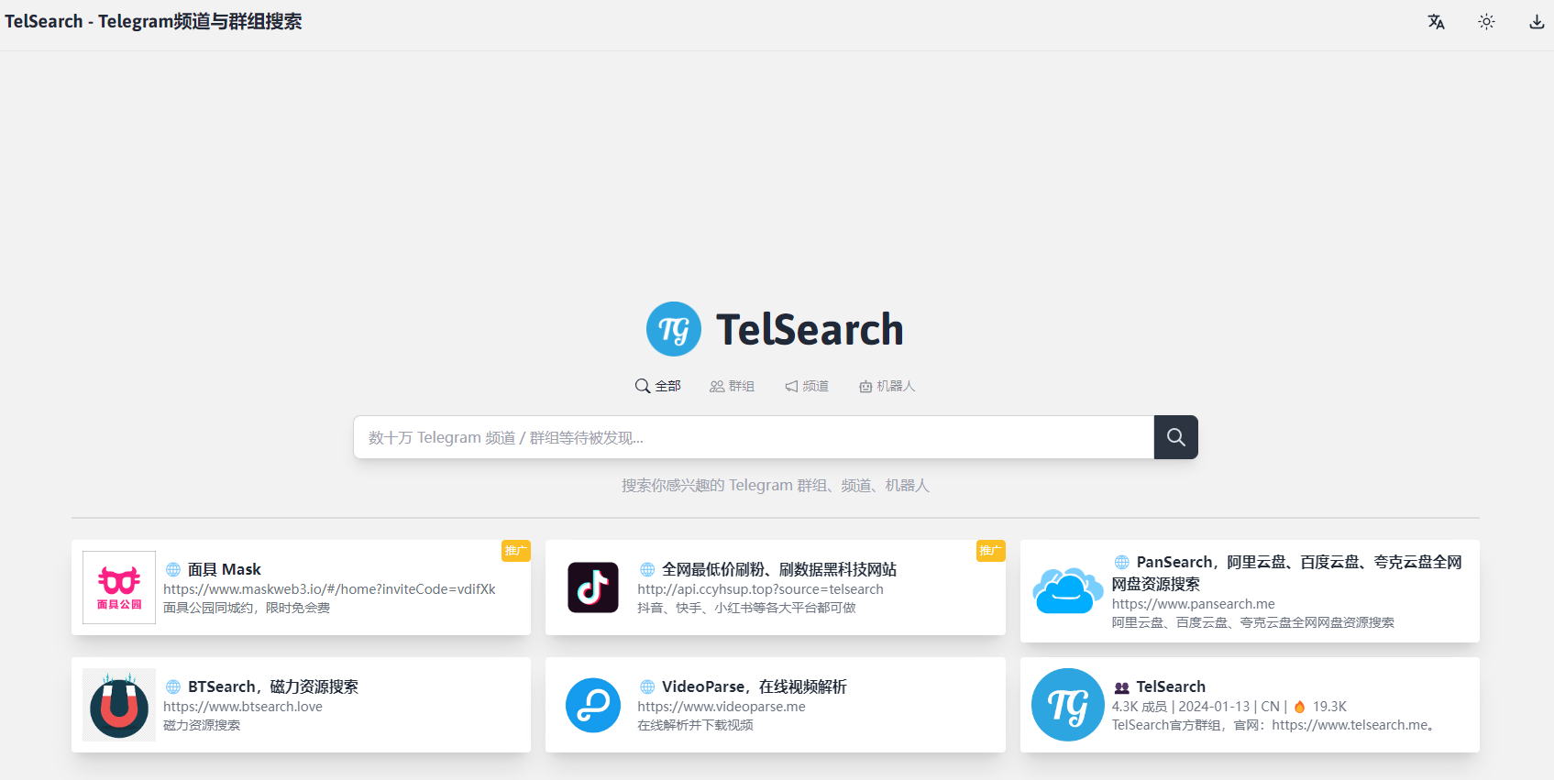The image size is (1554, 780).
Task: Click the www.pansearch.me URL text
Action: [x=1193, y=604]
